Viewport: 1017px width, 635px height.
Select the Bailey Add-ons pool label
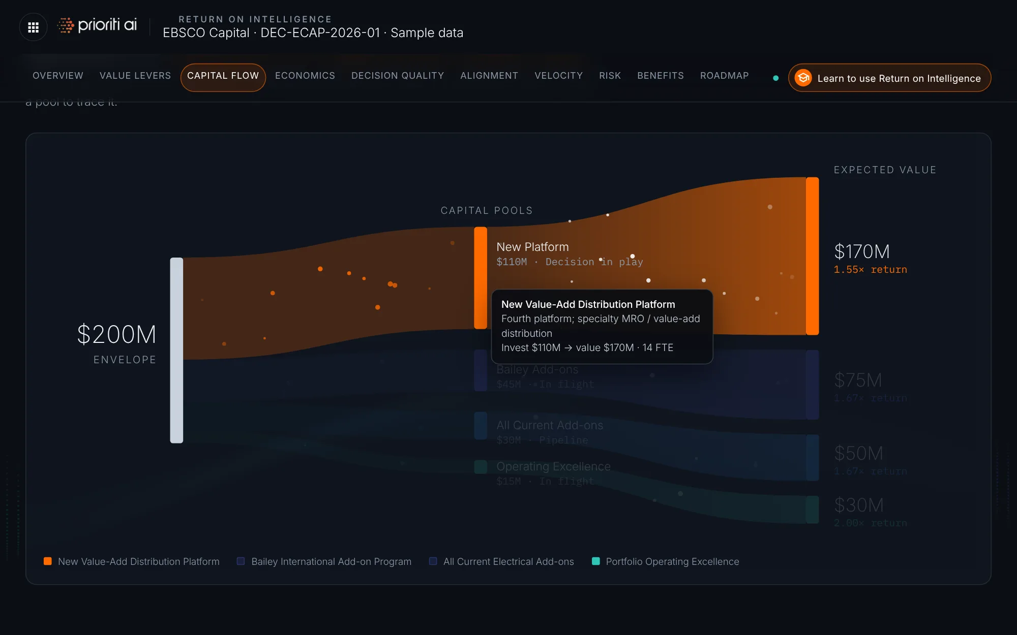(537, 370)
